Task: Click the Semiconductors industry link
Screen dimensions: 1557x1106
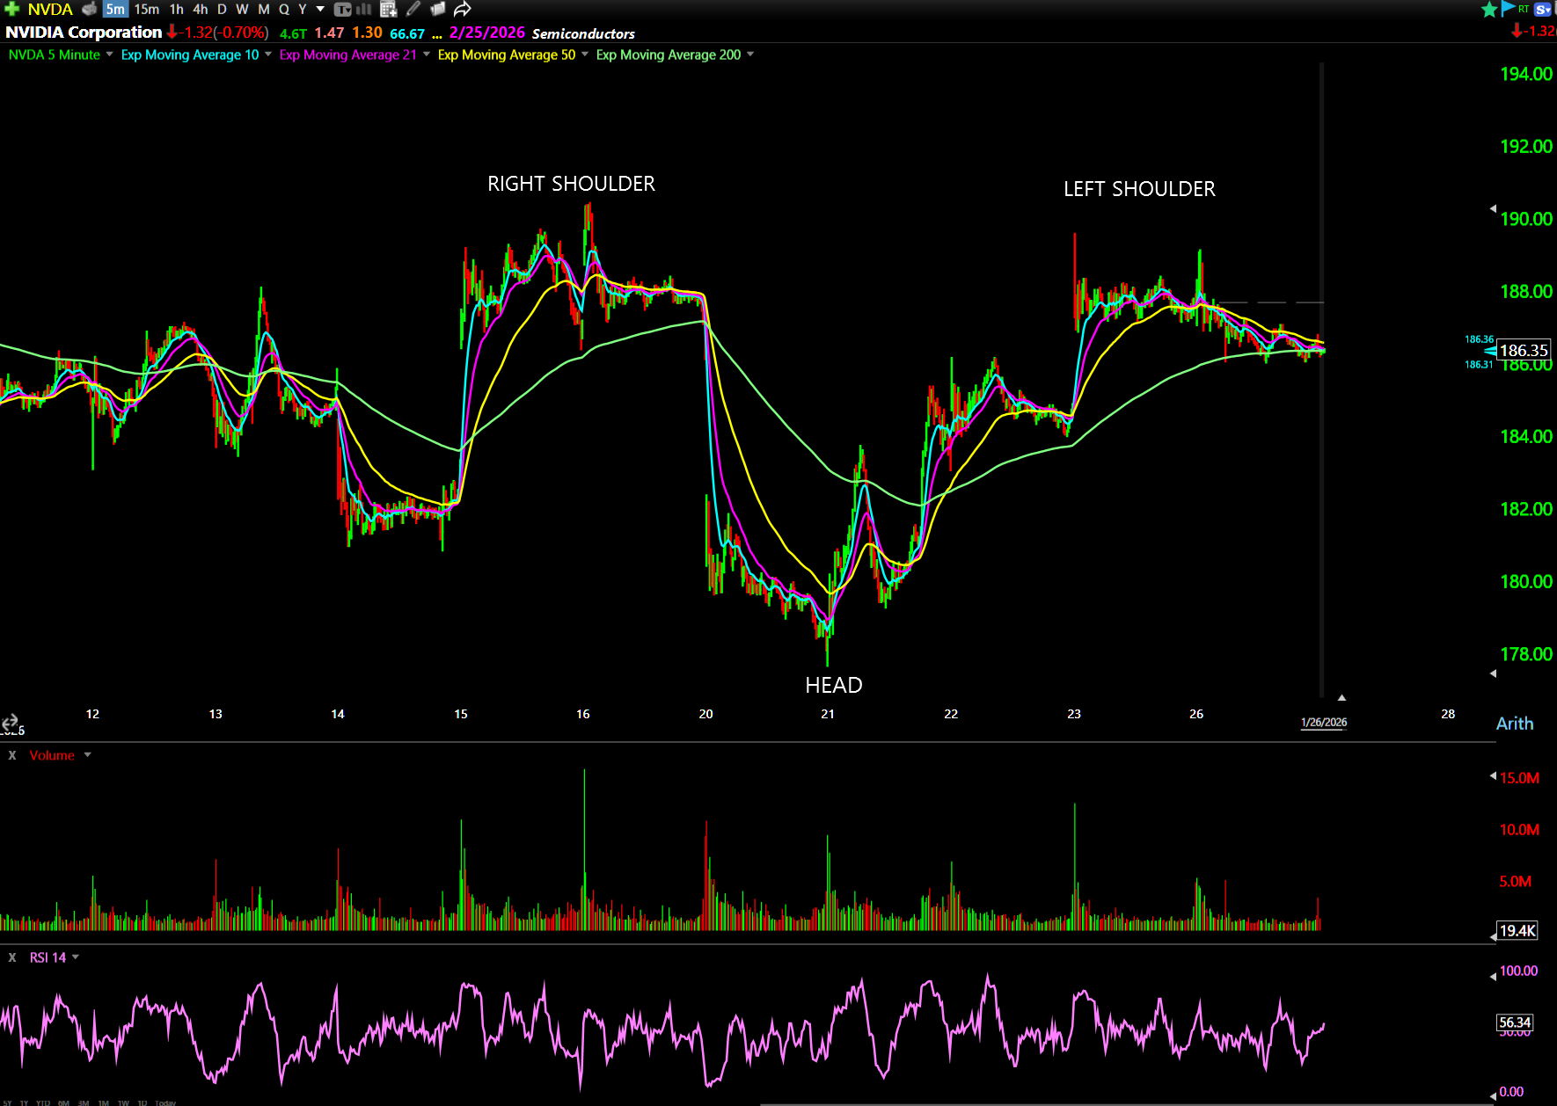Action: [582, 33]
